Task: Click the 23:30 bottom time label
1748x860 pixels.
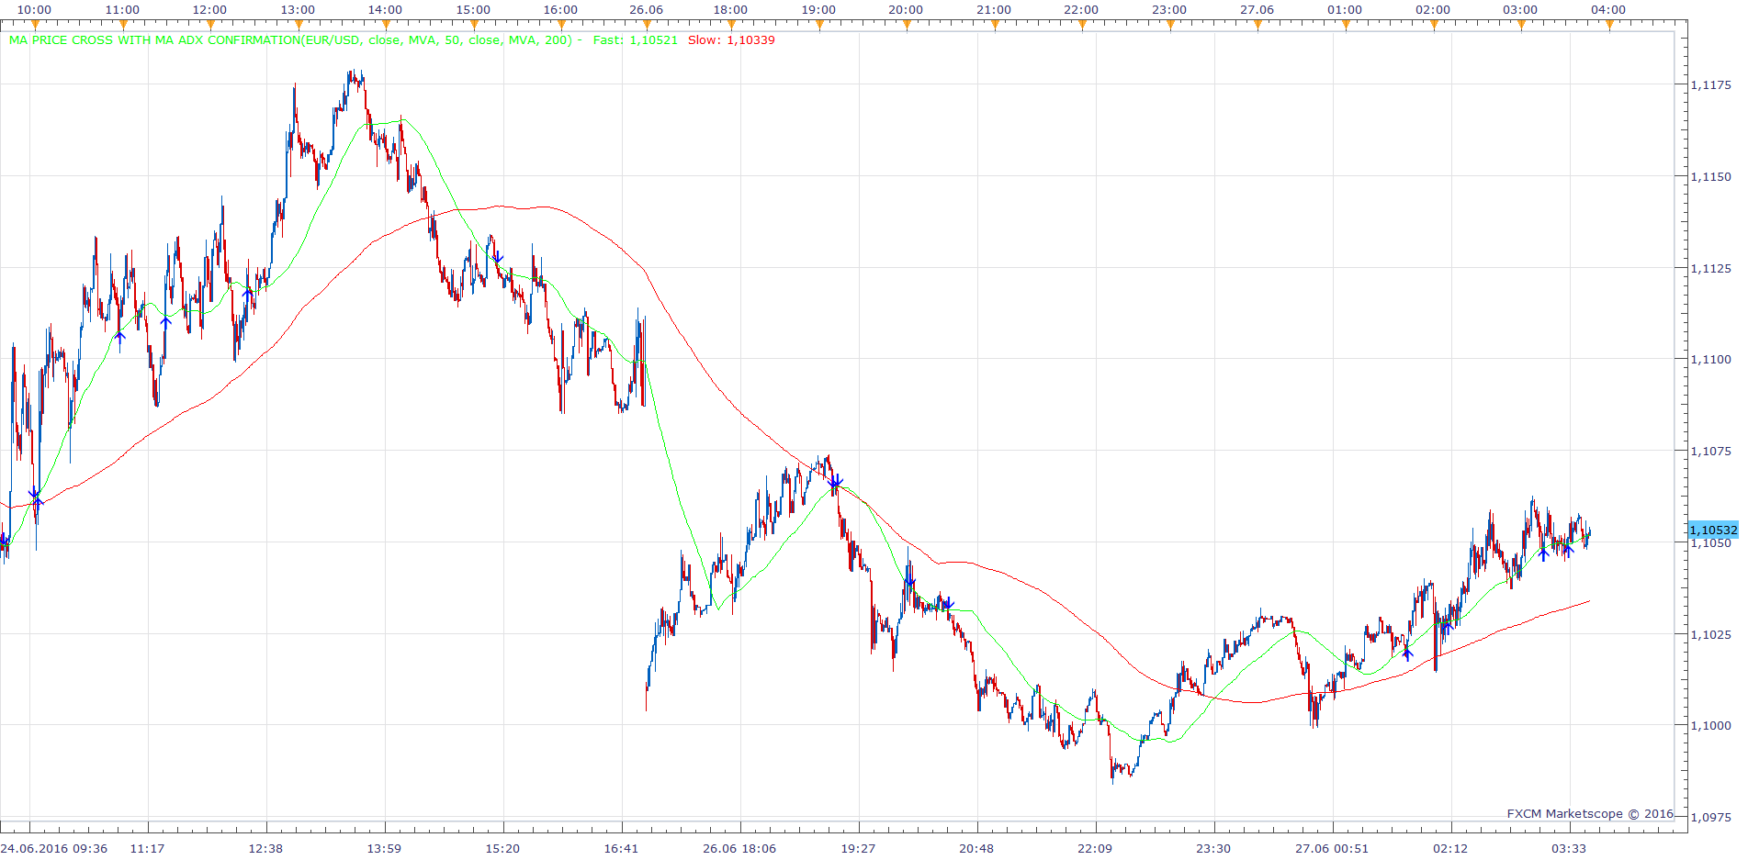Action: (x=1213, y=848)
